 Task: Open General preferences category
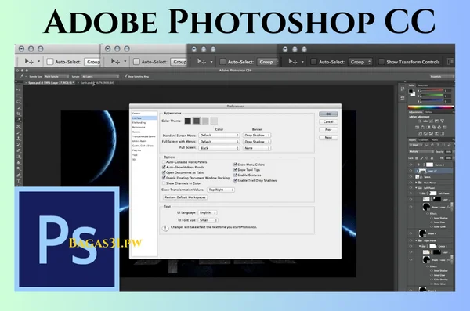144,114
